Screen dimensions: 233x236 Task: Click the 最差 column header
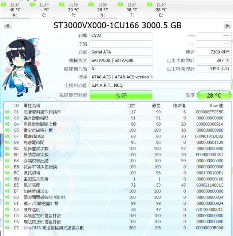coord(150,106)
